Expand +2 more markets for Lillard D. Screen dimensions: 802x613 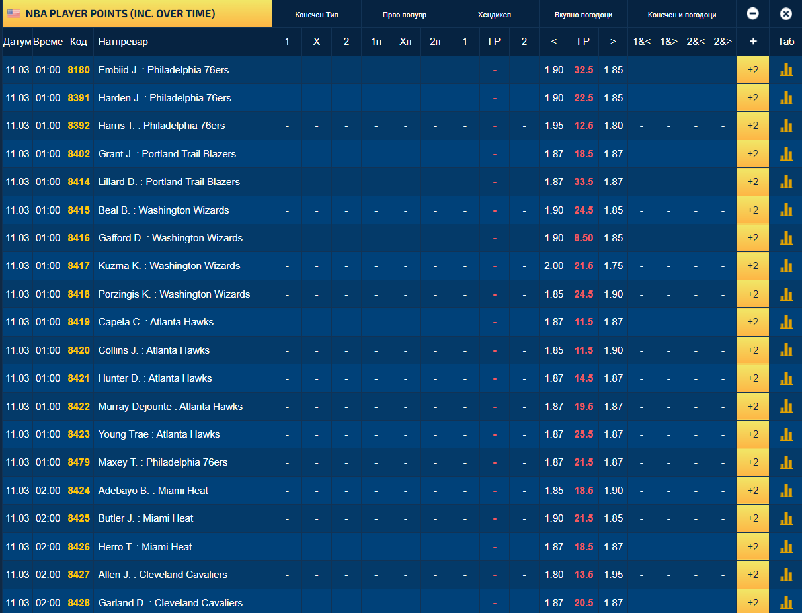[x=752, y=182]
